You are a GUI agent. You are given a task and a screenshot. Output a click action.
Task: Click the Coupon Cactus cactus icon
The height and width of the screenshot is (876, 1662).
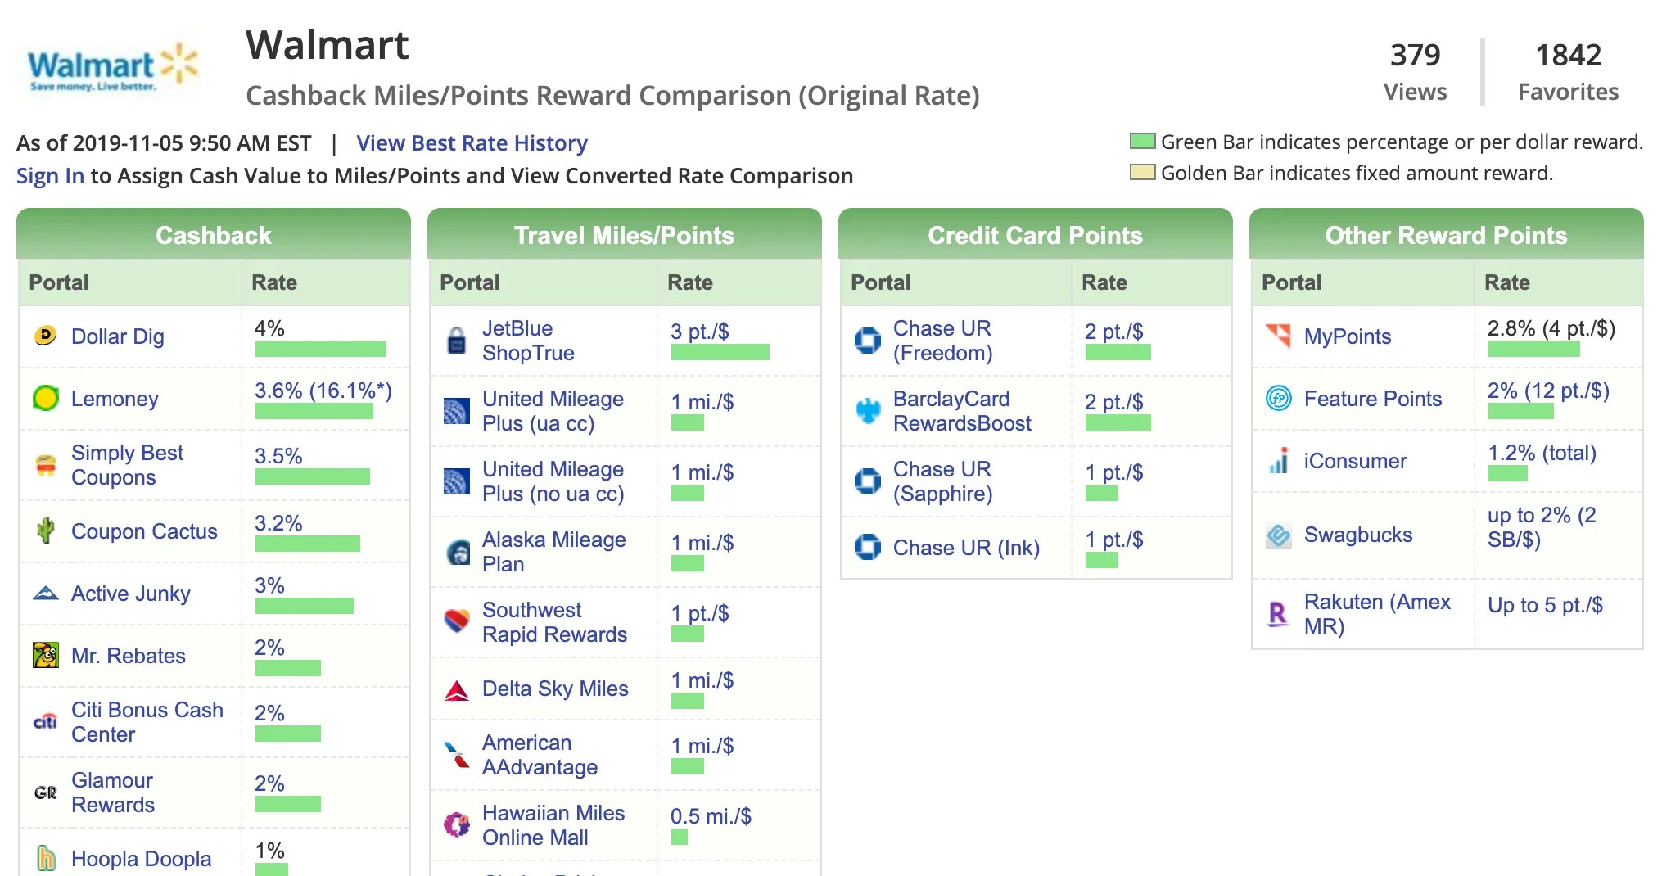(47, 531)
